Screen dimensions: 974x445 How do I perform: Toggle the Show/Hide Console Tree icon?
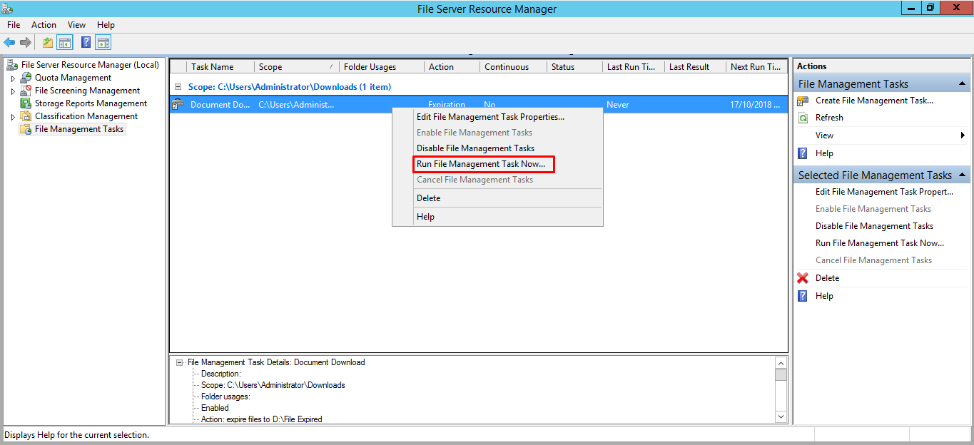[x=65, y=43]
